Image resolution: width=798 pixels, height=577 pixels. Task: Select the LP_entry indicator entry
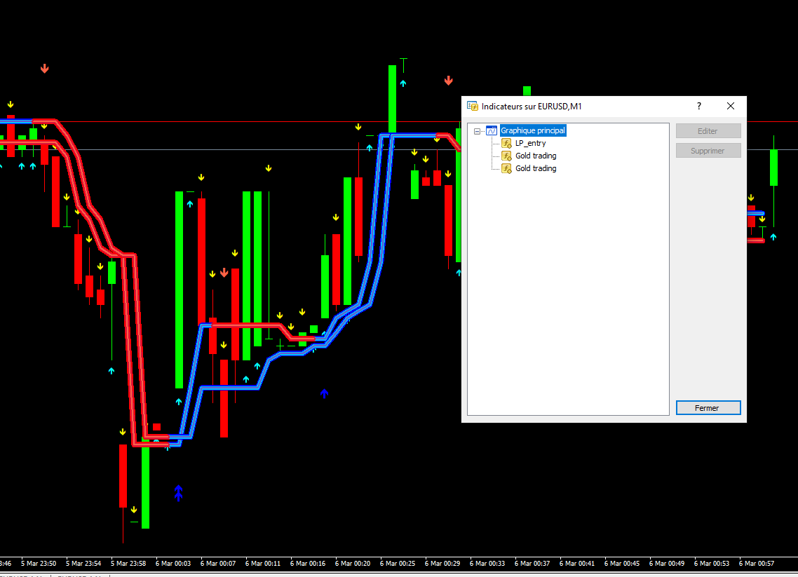click(530, 142)
